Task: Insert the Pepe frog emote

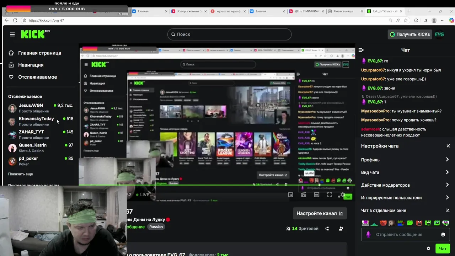Action: pyautogui.click(x=401, y=223)
